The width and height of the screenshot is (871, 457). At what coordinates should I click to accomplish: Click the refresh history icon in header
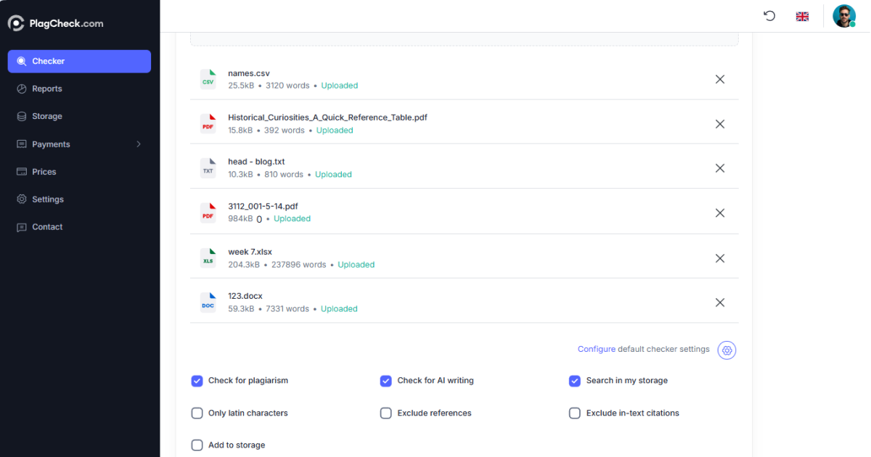tap(769, 16)
